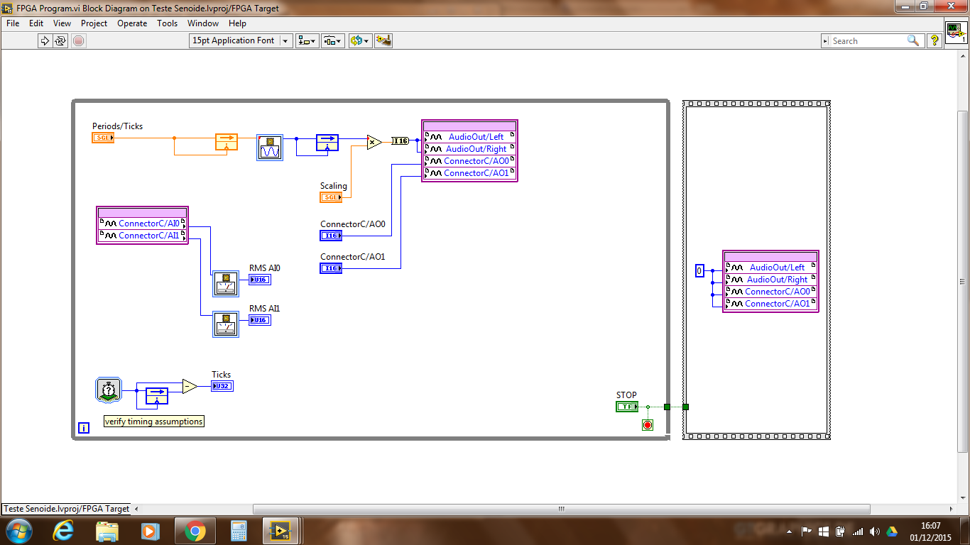Select the Scaling SGL control terminal
Screen dimensions: 970x545
tap(331, 197)
